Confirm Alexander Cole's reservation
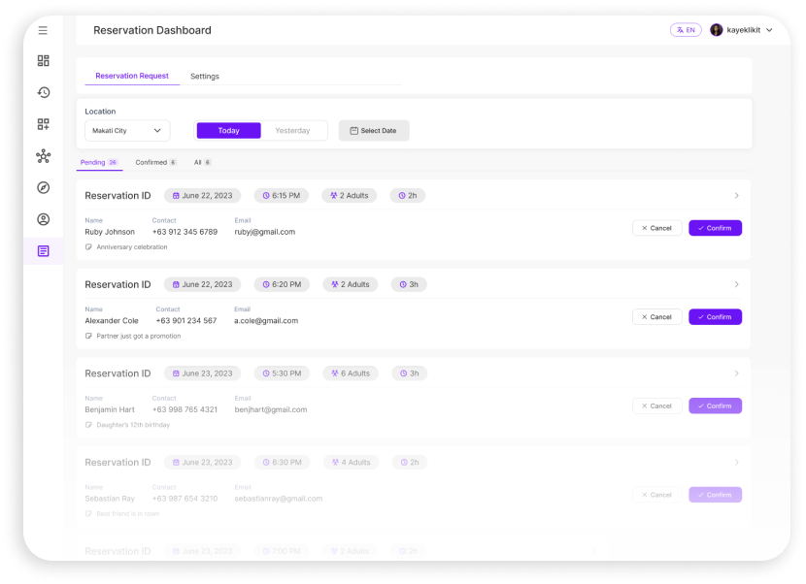Viewport: 806px width, 584px height. click(x=715, y=317)
